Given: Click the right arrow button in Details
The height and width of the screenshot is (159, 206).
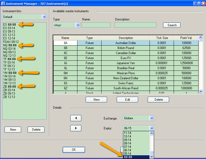Looking at the screenshot, I should tap(76, 128).
